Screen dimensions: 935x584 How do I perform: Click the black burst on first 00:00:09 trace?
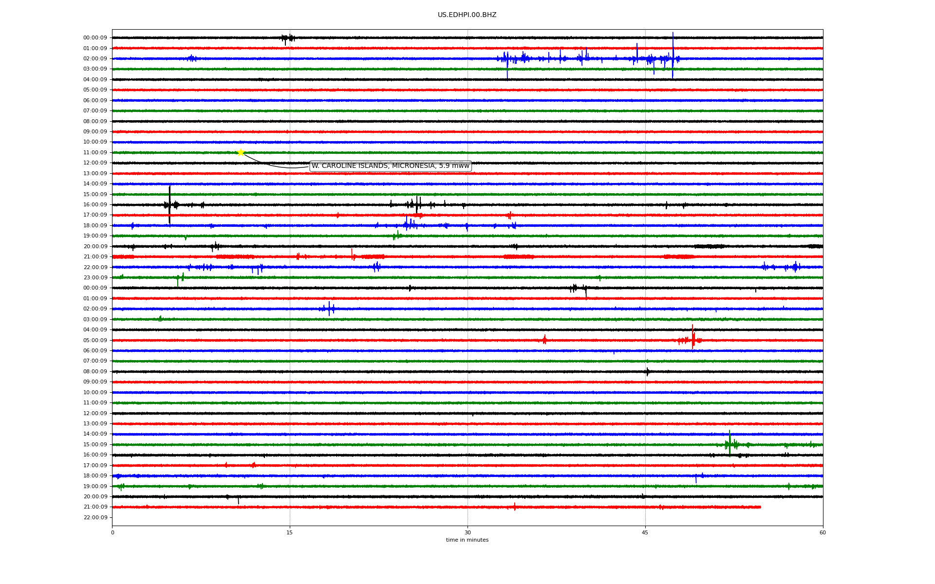[x=288, y=38]
